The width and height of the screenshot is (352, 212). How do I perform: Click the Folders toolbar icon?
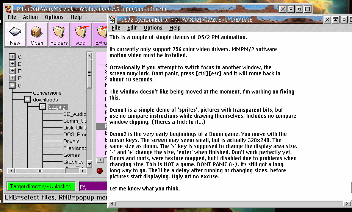[x=59, y=34]
